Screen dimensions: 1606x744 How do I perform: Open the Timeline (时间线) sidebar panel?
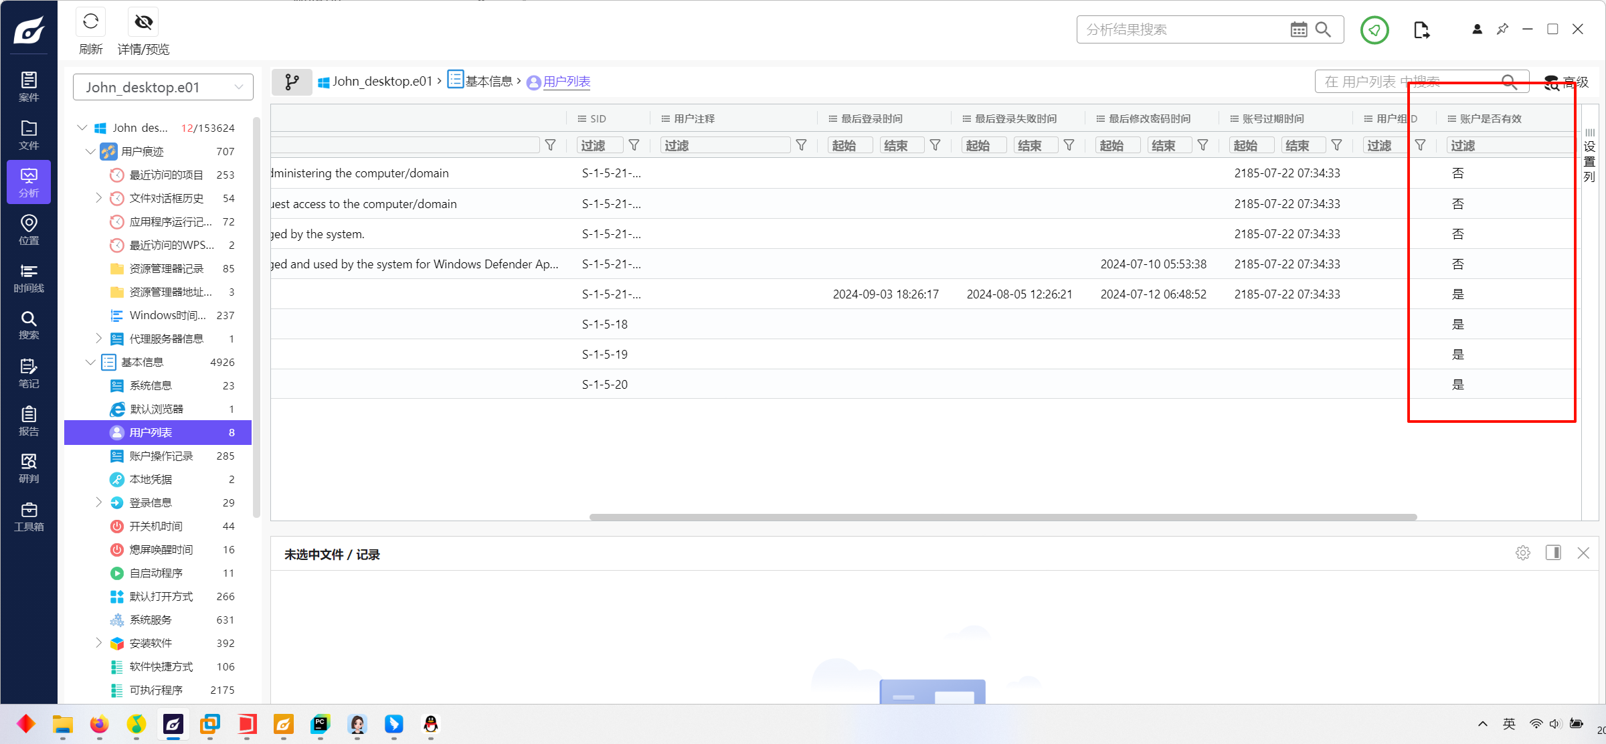coord(29,278)
